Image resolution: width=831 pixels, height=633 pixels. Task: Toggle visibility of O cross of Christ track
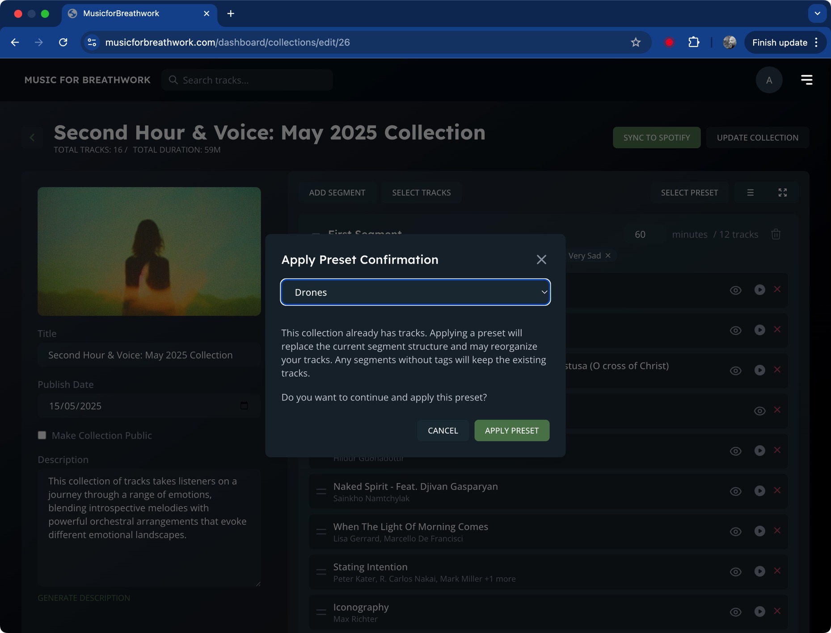pos(735,371)
